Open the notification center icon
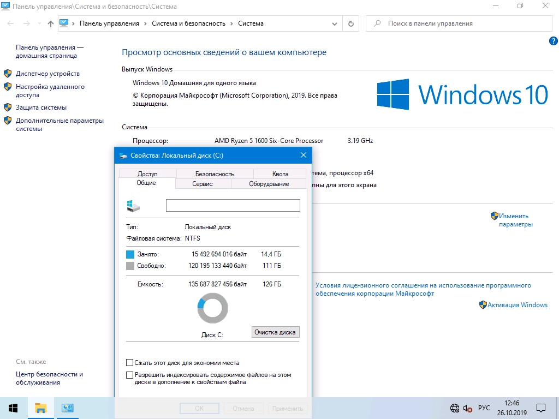The image size is (559, 419). [541, 408]
